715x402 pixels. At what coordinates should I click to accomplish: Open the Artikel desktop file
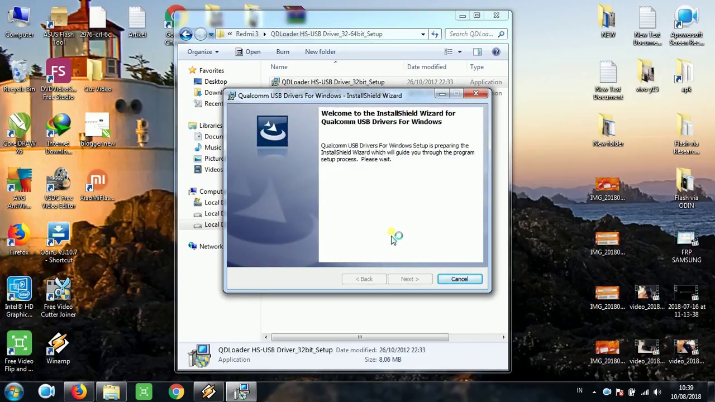tap(137, 22)
